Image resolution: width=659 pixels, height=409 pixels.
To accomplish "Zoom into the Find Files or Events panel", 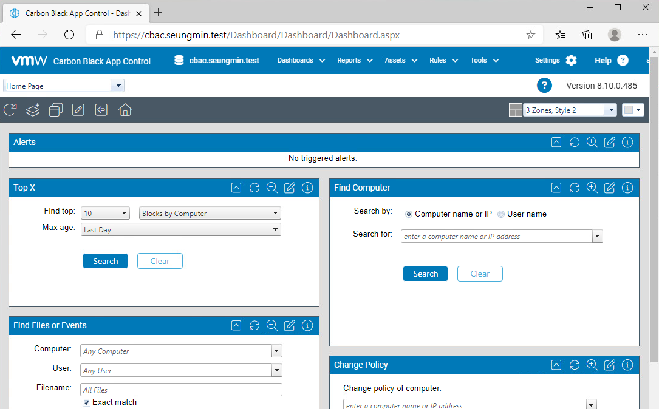I will (272, 325).
